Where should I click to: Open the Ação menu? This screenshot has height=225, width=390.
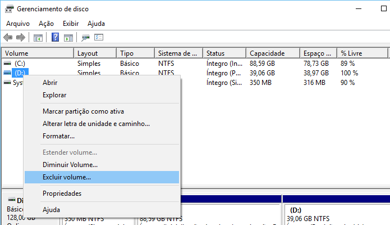[46, 24]
